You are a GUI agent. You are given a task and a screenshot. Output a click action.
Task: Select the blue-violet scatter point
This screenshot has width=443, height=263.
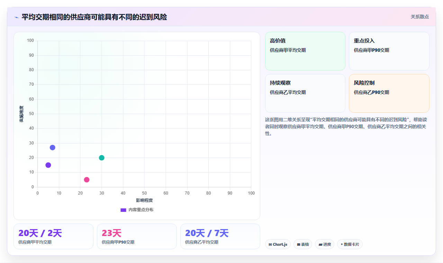(53, 148)
